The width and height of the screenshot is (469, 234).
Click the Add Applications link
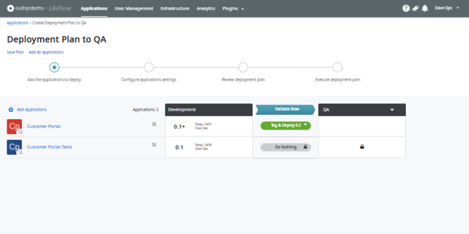pyautogui.click(x=32, y=110)
